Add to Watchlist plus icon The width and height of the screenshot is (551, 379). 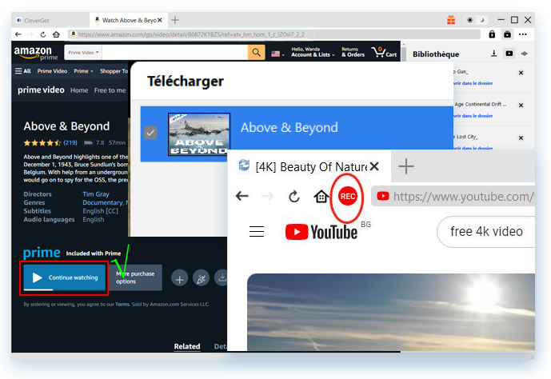(x=180, y=279)
